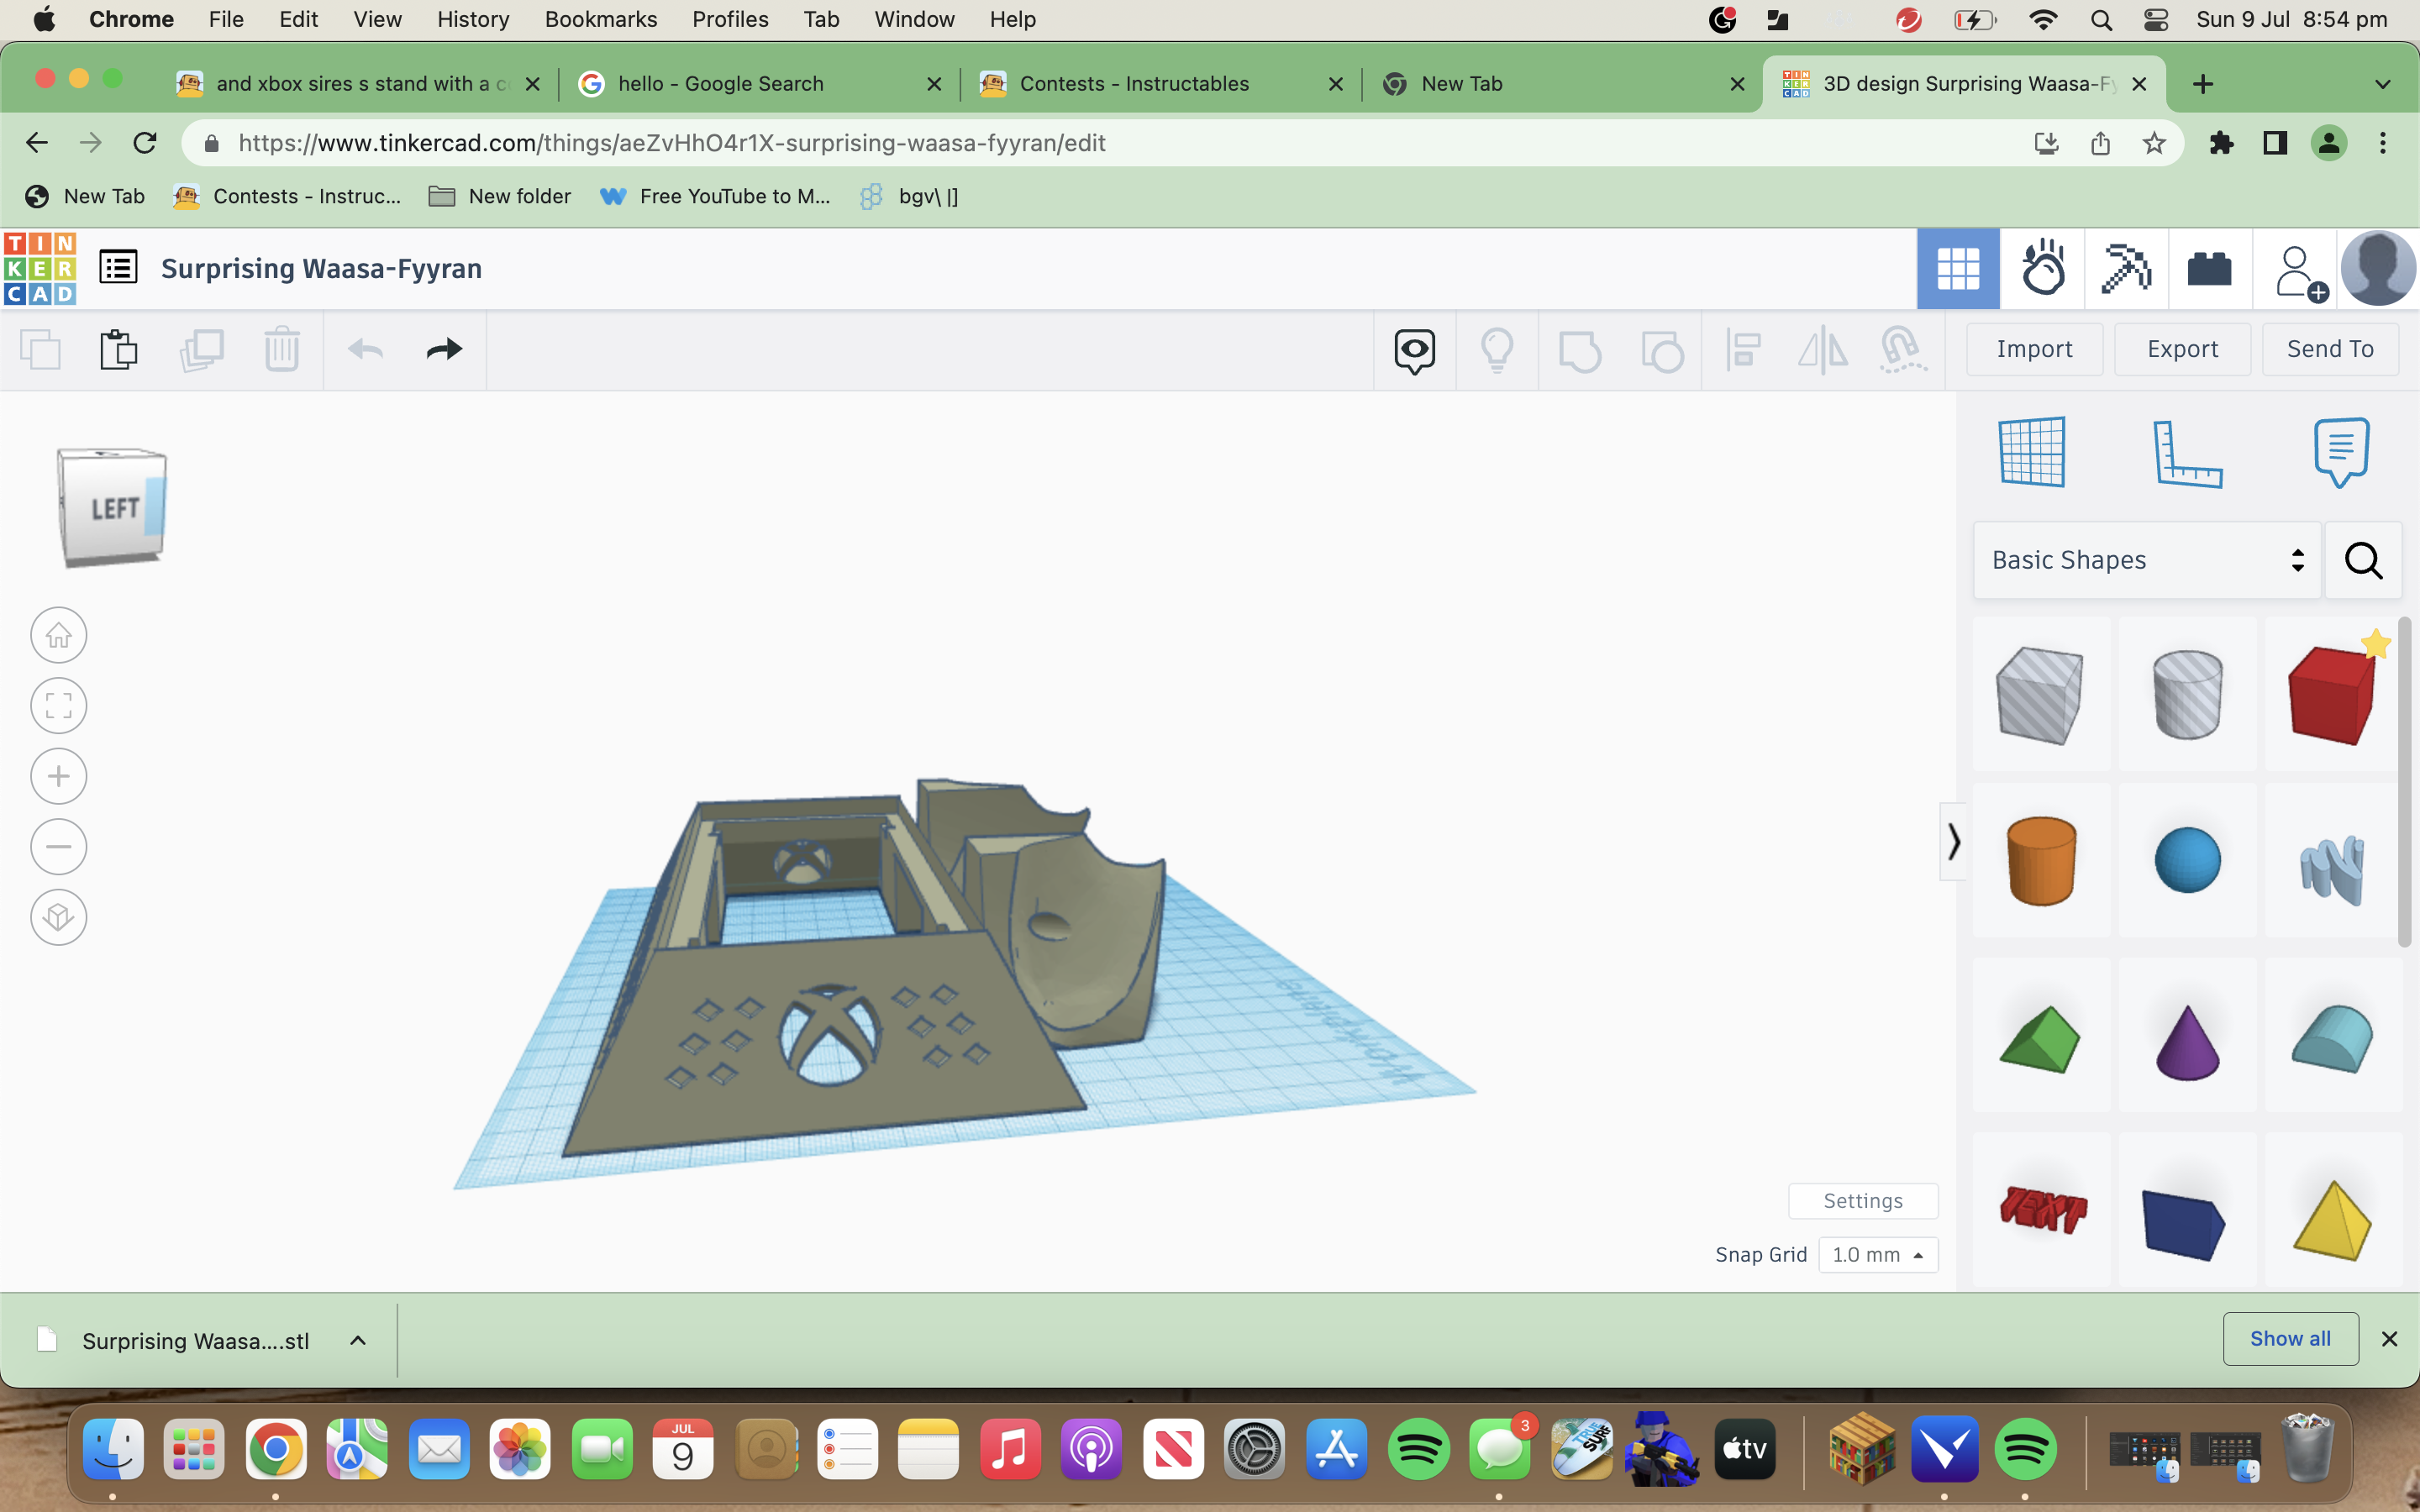Click the Align tool icon
2420x1512 pixels.
(1743, 350)
